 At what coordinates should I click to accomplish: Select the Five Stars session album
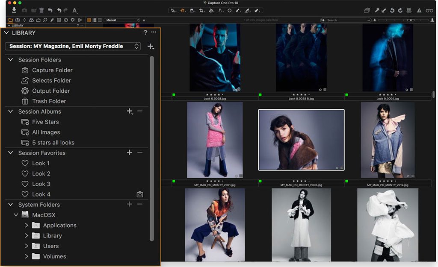click(x=45, y=122)
